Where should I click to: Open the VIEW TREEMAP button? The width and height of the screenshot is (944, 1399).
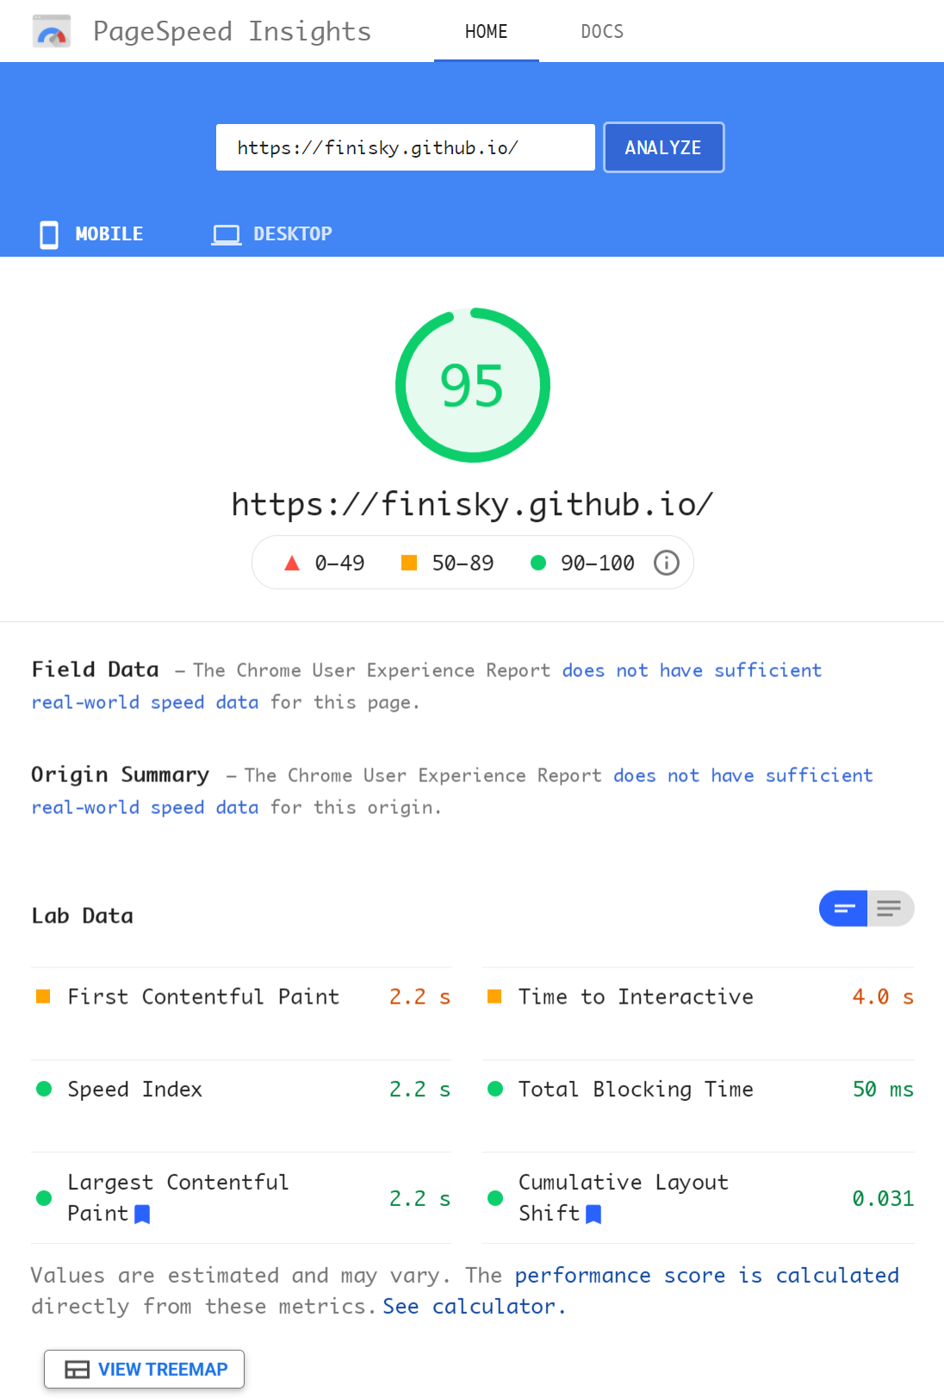(x=145, y=1369)
